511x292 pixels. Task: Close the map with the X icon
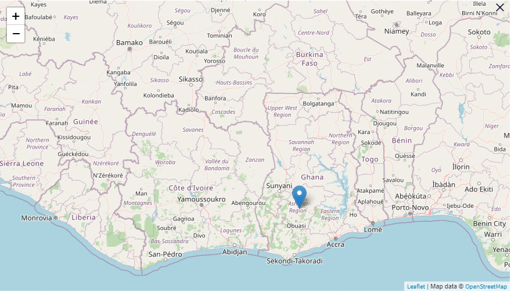[x=499, y=8]
